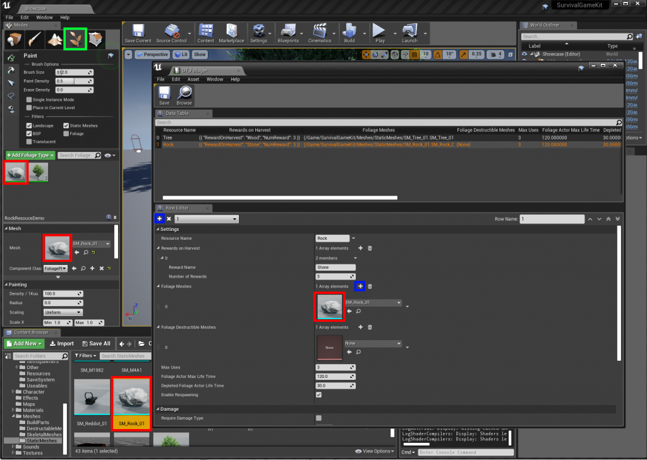Select the Foliage mode icon
Viewport: 647px width, 460px height.
tap(75, 39)
